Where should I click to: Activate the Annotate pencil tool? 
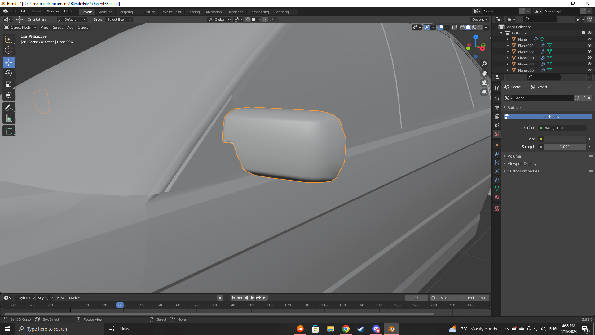pyautogui.click(x=9, y=108)
